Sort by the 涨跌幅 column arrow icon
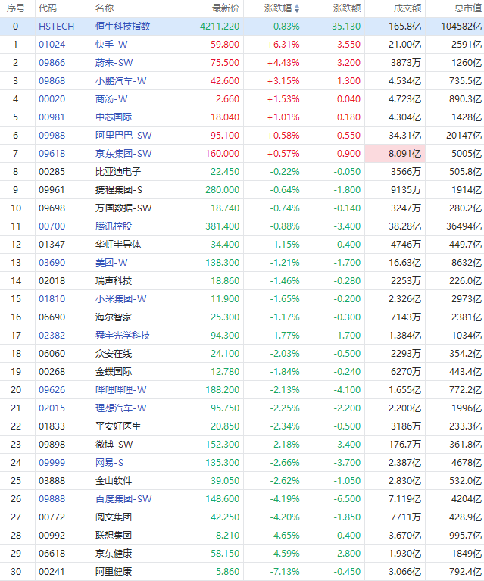Image resolution: width=484 pixels, height=581 pixels. [297, 8]
